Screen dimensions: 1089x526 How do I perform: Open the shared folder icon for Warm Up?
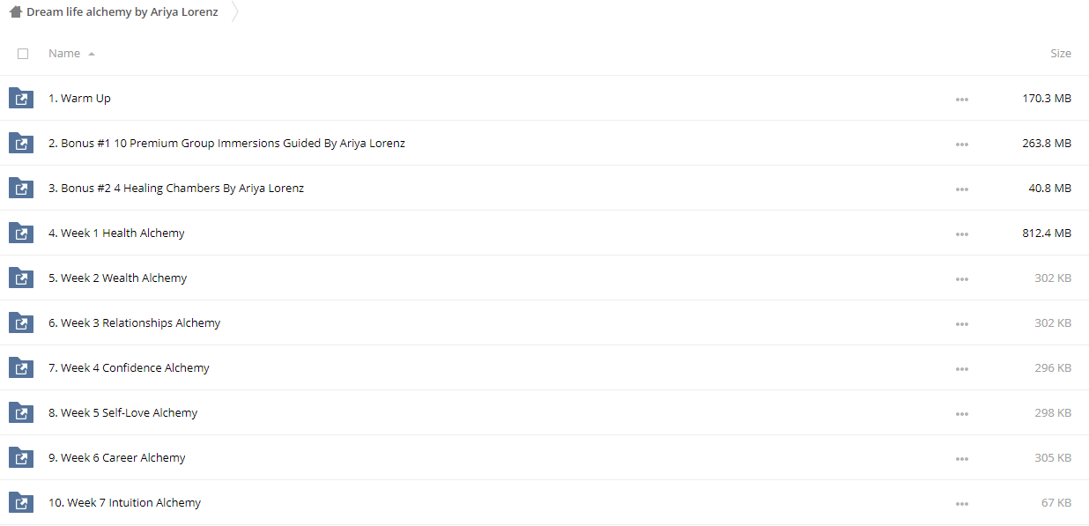click(x=20, y=98)
